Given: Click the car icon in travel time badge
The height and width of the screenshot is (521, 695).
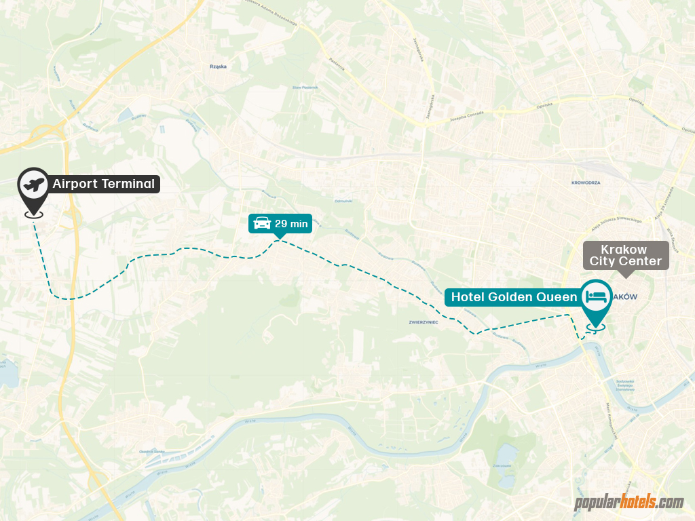Looking at the screenshot, I should (x=262, y=223).
